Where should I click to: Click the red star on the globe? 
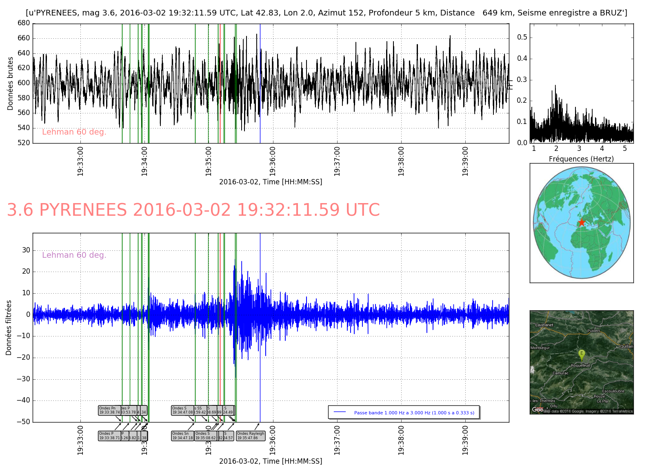coord(582,222)
